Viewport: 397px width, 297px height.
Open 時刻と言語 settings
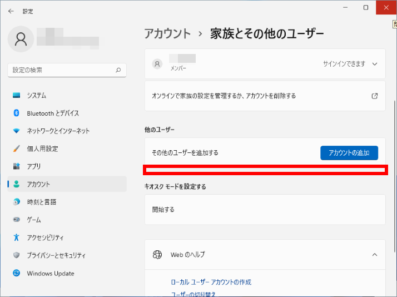(67, 202)
